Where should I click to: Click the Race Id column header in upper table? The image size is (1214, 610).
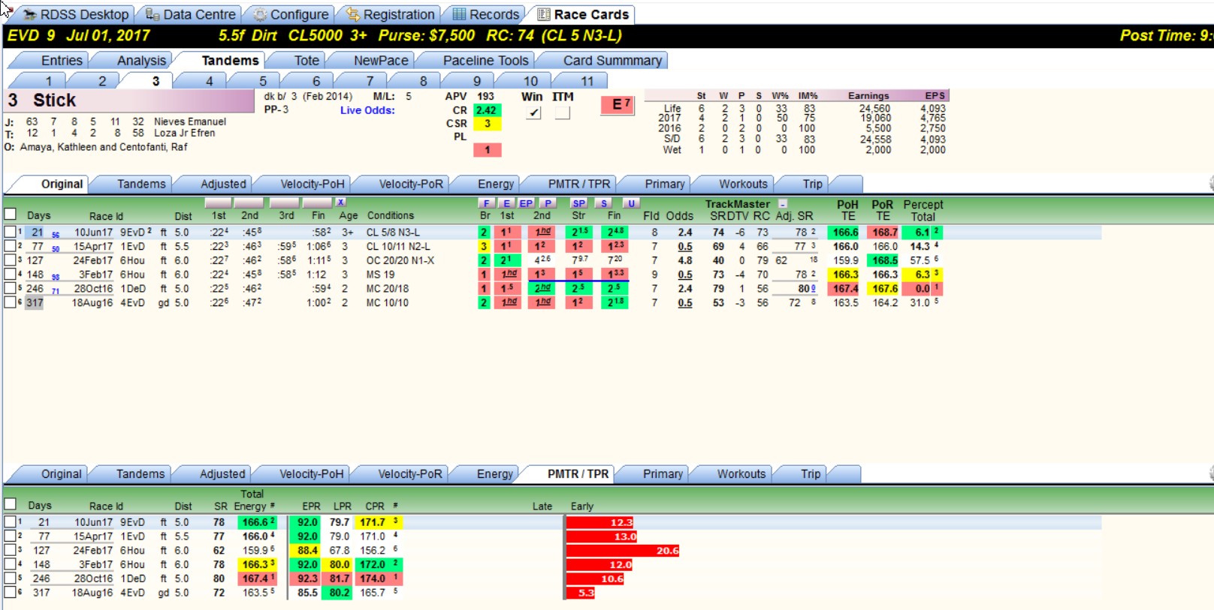(x=106, y=216)
